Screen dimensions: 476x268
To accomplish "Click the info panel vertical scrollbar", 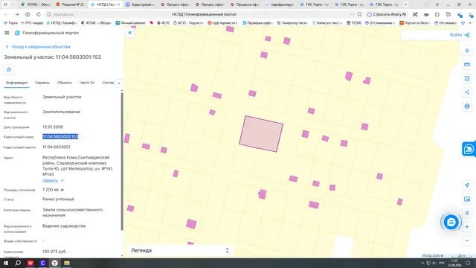I will (x=122, y=161).
